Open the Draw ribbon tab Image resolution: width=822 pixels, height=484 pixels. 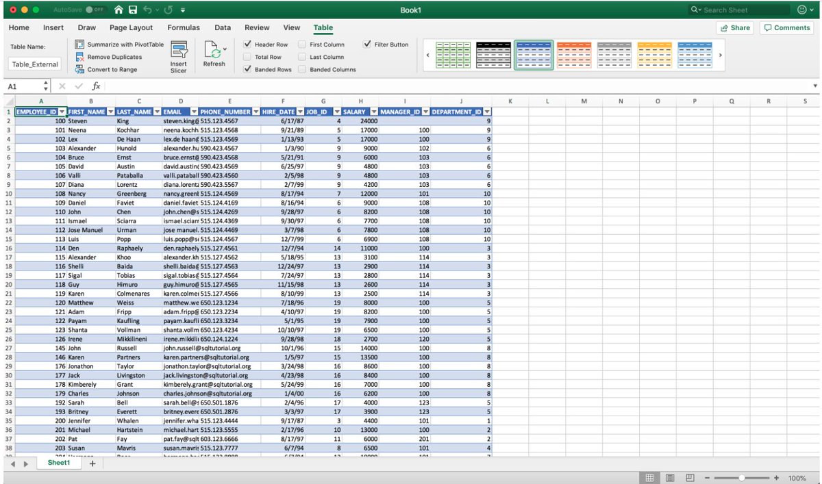pyautogui.click(x=87, y=28)
